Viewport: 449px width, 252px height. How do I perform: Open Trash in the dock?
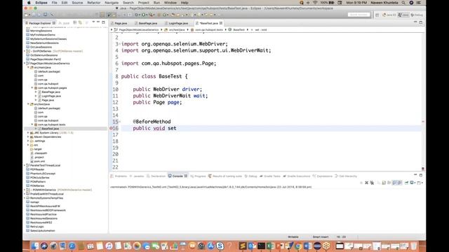[414, 246]
